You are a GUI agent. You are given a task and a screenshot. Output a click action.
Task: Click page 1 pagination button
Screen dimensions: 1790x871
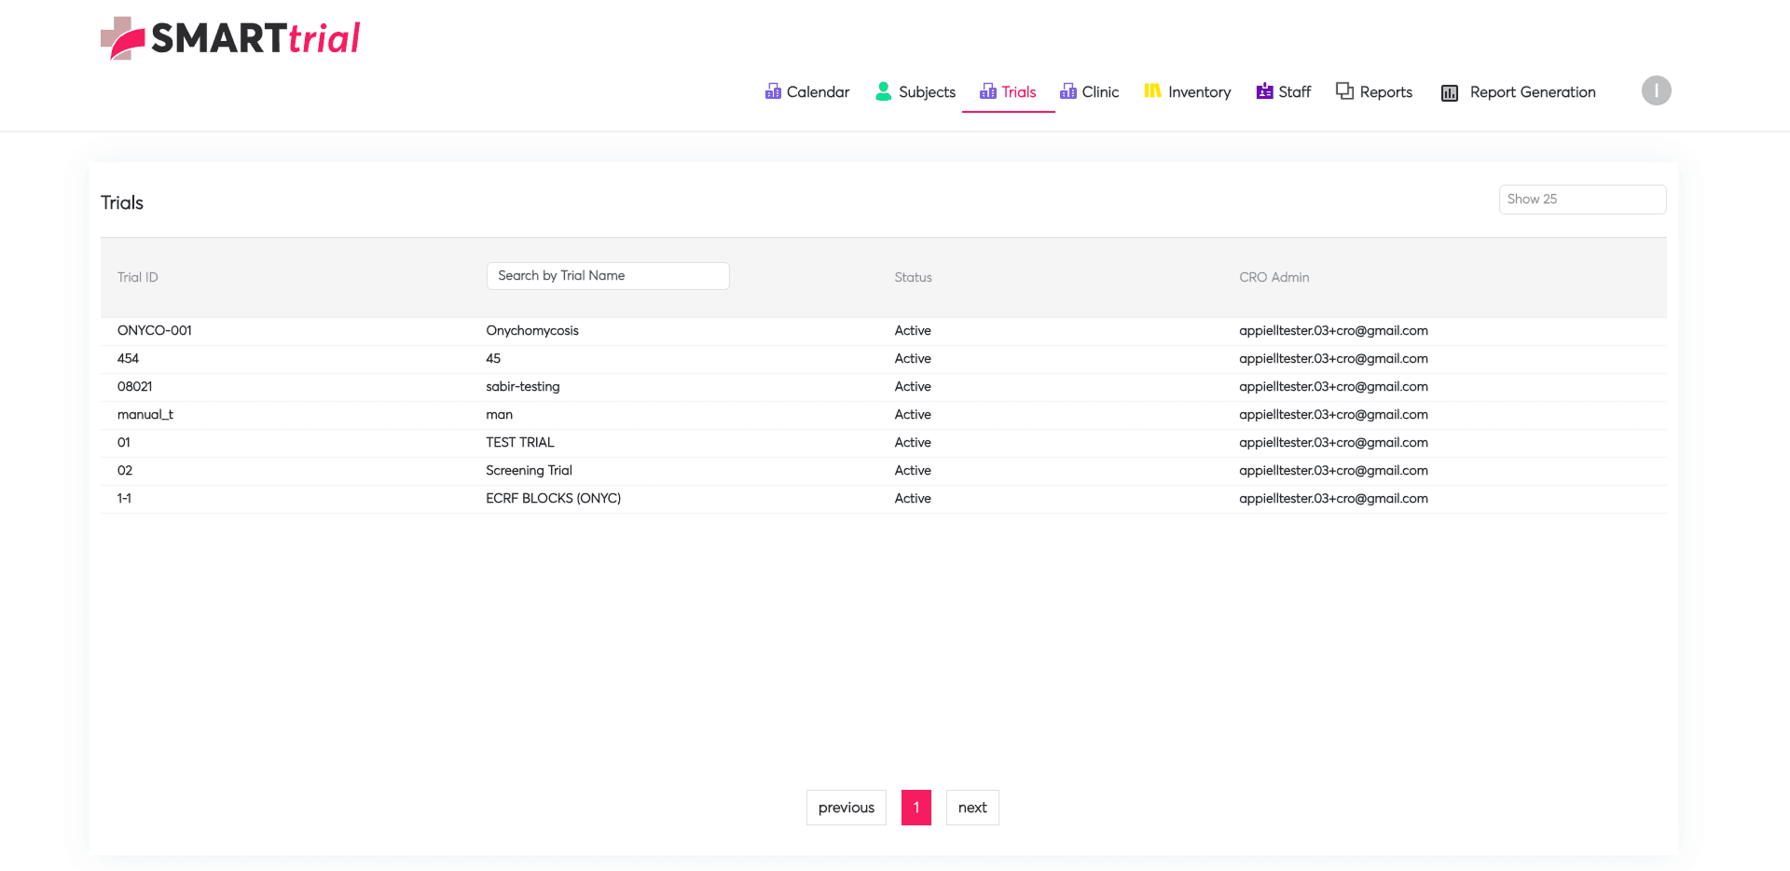[x=916, y=808]
